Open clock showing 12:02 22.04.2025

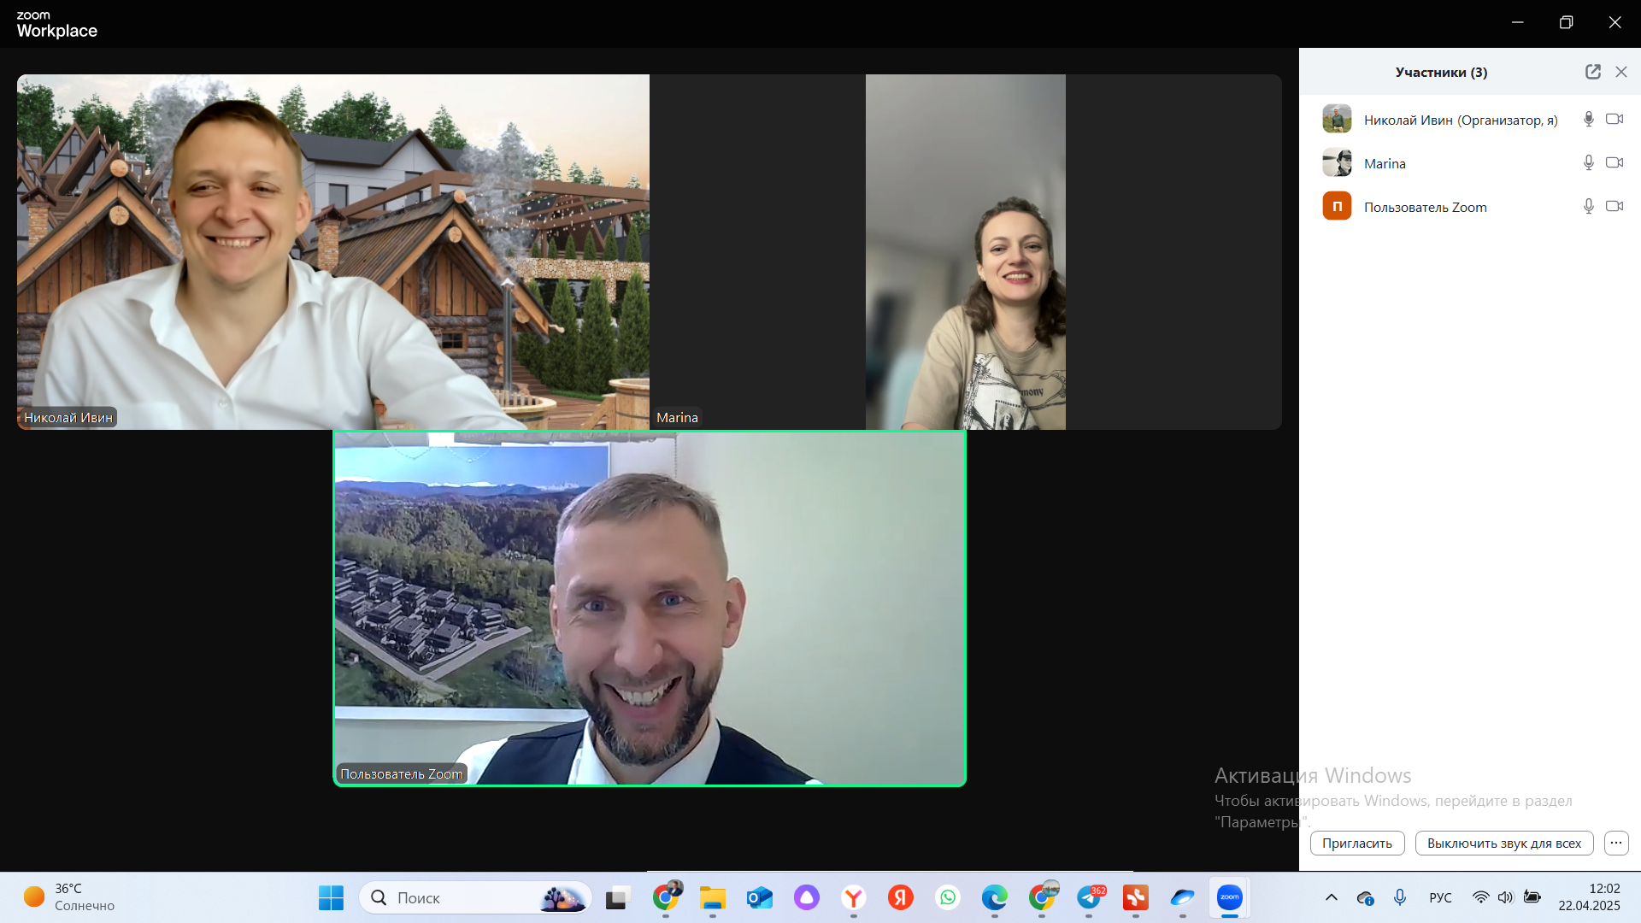pyautogui.click(x=1589, y=897)
